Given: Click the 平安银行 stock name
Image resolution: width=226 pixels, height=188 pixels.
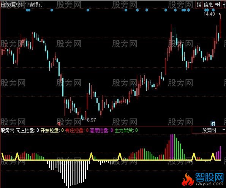Looking at the screenshot, I should [x=34, y=5].
